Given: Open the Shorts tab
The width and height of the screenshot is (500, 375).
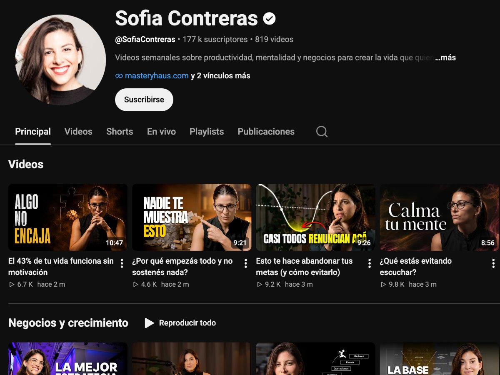Looking at the screenshot, I should (120, 132).
